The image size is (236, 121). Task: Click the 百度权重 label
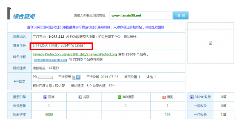coord(65,77)
